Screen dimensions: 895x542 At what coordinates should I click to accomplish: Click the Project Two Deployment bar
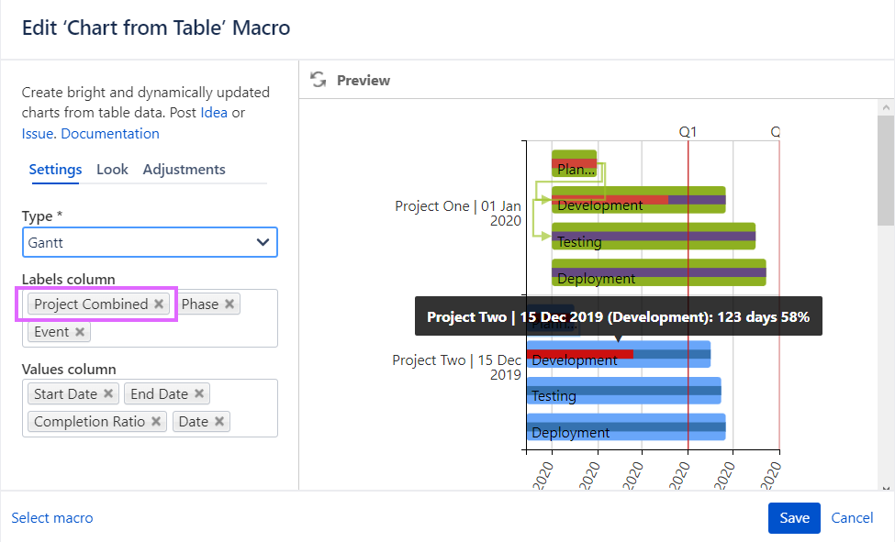click(625, 427)
